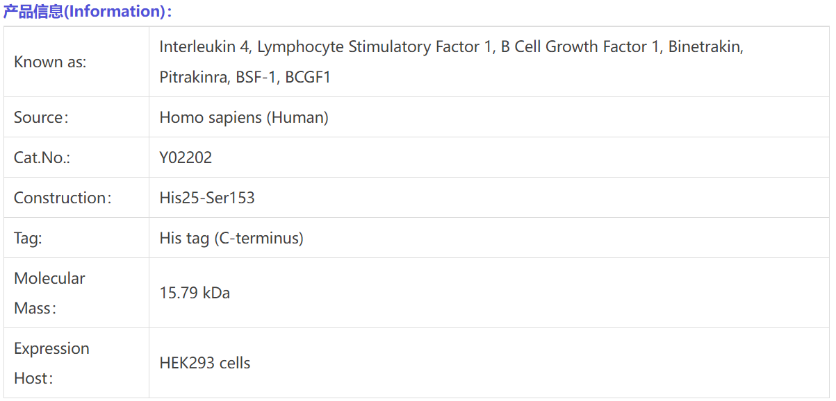Click the "Cat.No.:" row label
The height and width of the screenshot is (401, 836).
(42, 157)
